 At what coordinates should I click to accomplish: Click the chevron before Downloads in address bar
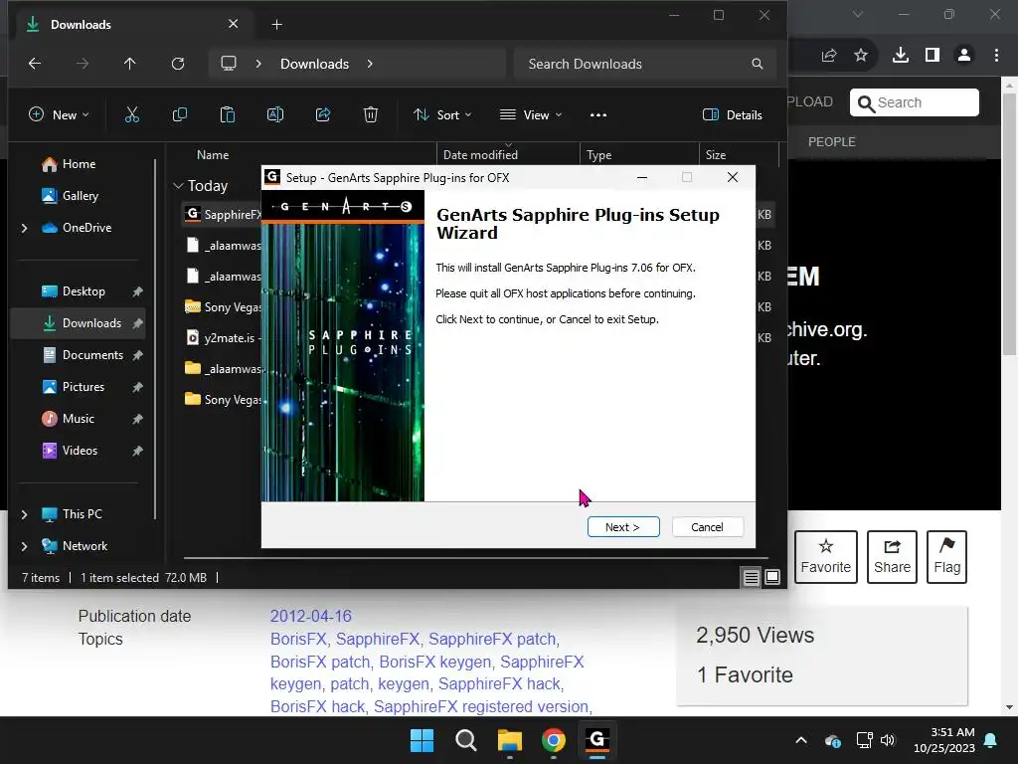click(258, 64)
